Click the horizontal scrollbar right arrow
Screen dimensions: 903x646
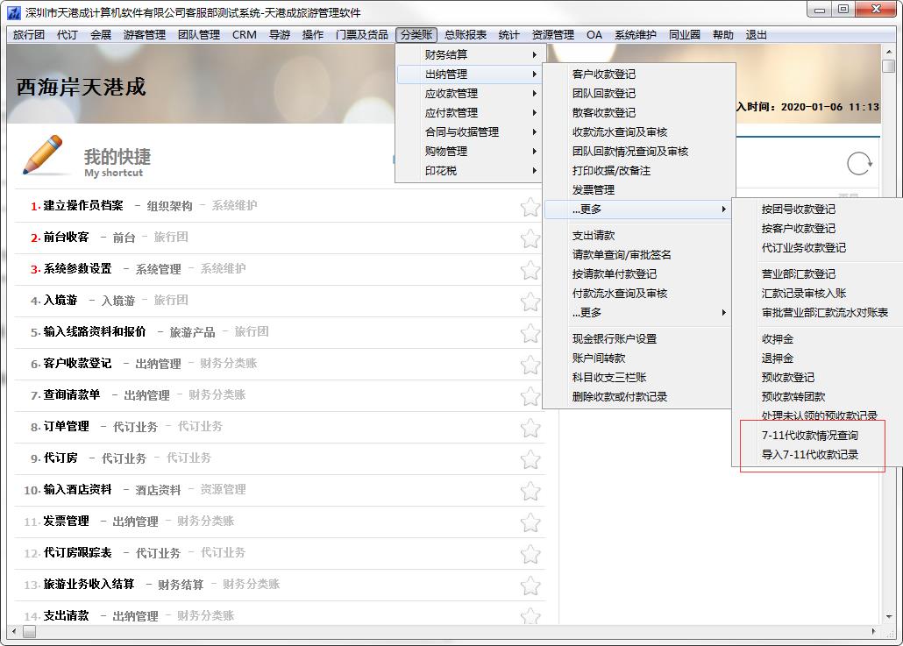pos(874,631)
